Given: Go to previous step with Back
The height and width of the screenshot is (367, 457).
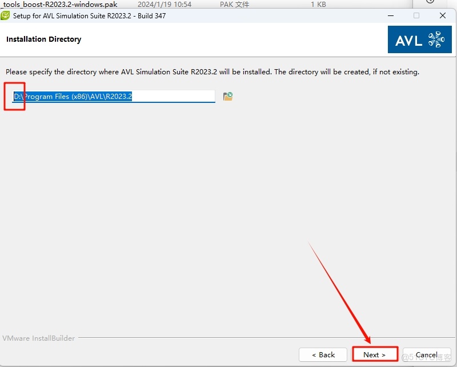Looking at the screenshot, I should click(x=323, y=354).
